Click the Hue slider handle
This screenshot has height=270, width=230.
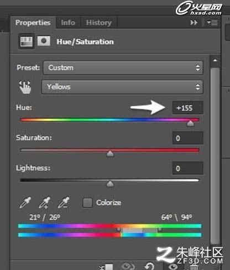(190, 123)
